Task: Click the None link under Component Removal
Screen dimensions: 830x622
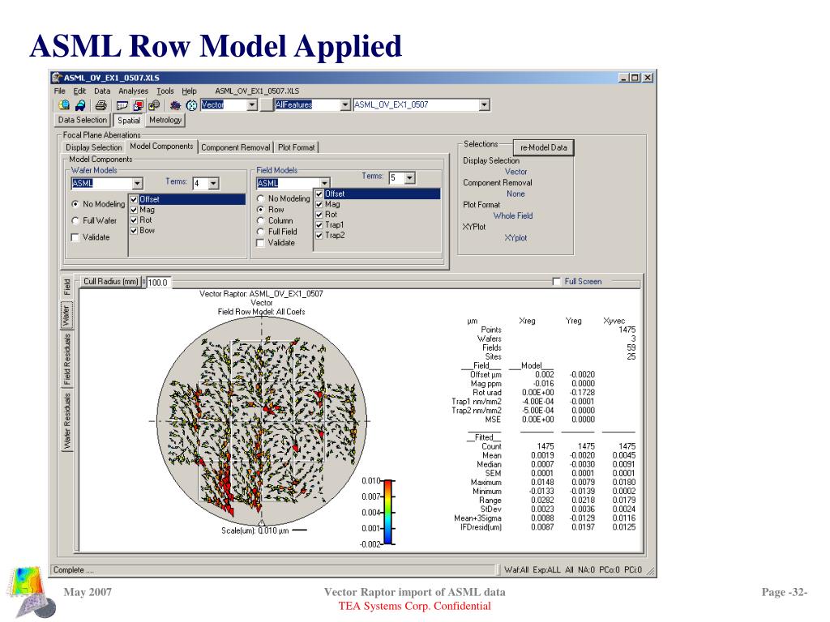Action: [x=516, y=194]
